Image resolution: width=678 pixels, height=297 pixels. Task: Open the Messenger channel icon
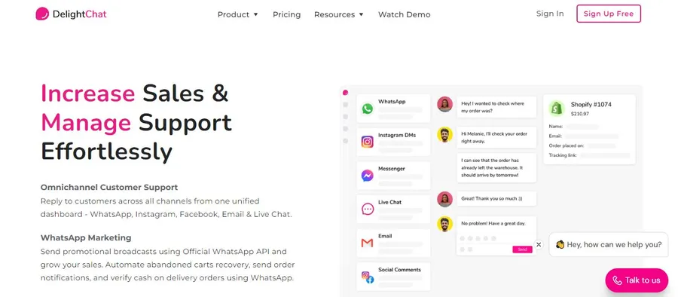[367, 176]
